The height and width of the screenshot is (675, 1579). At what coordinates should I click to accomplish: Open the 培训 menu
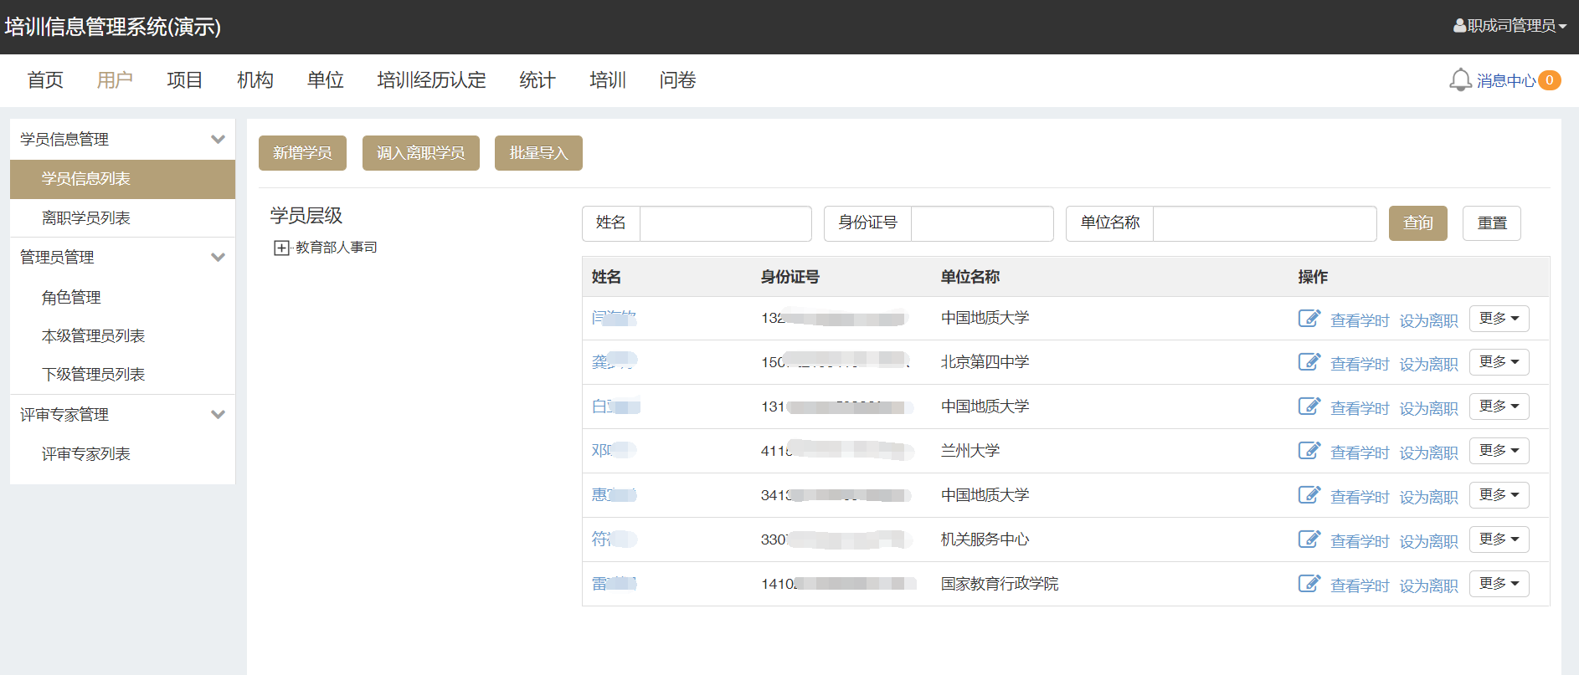[608, 80]
